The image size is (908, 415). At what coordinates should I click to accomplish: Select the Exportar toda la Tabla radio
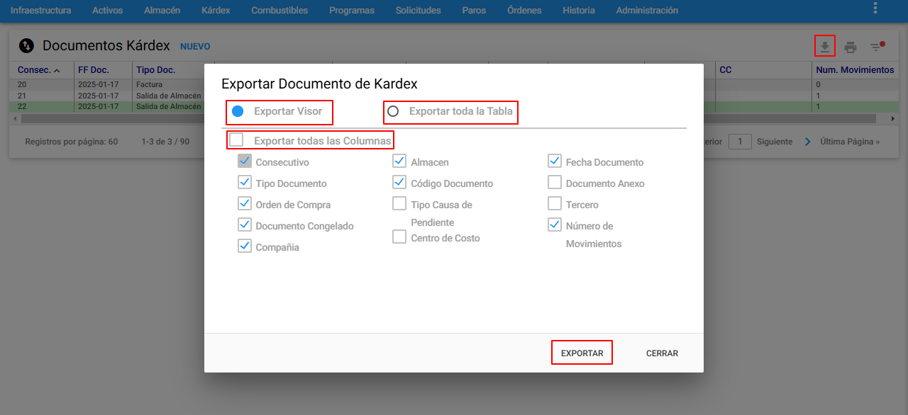pyautogui.click(x=393, y=111)
